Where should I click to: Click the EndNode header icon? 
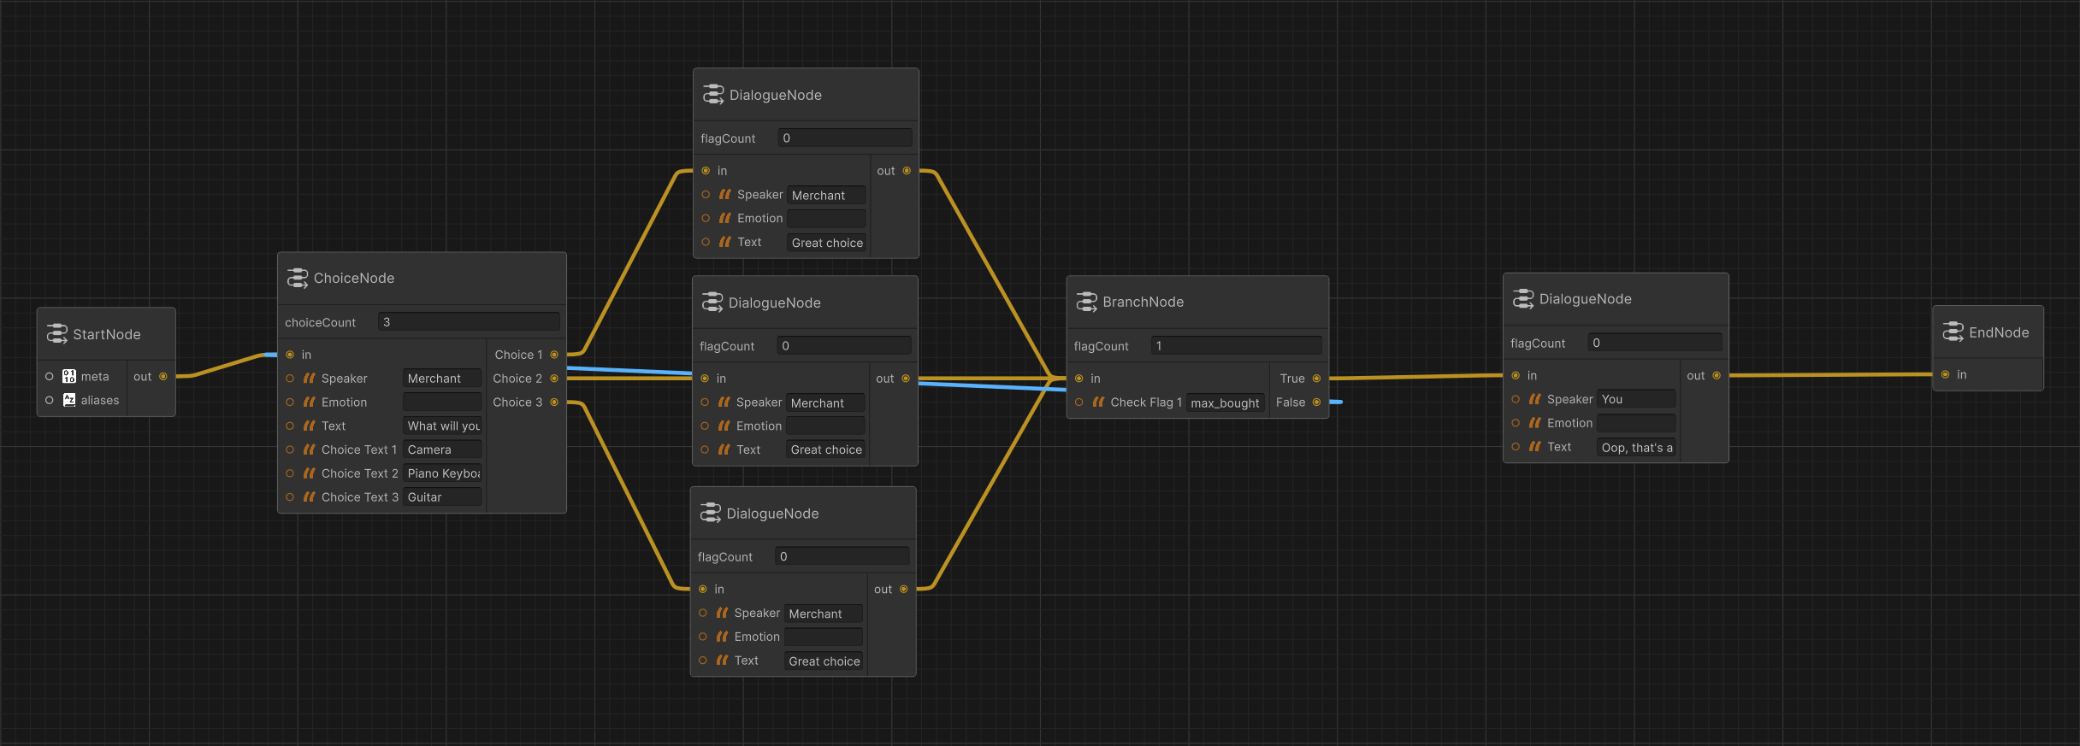(x=1953, y=332)
